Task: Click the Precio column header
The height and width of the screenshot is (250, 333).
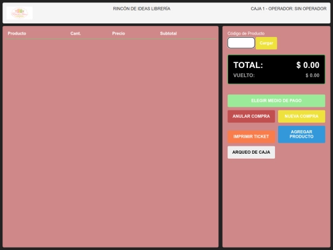Action: click(118, 33)
